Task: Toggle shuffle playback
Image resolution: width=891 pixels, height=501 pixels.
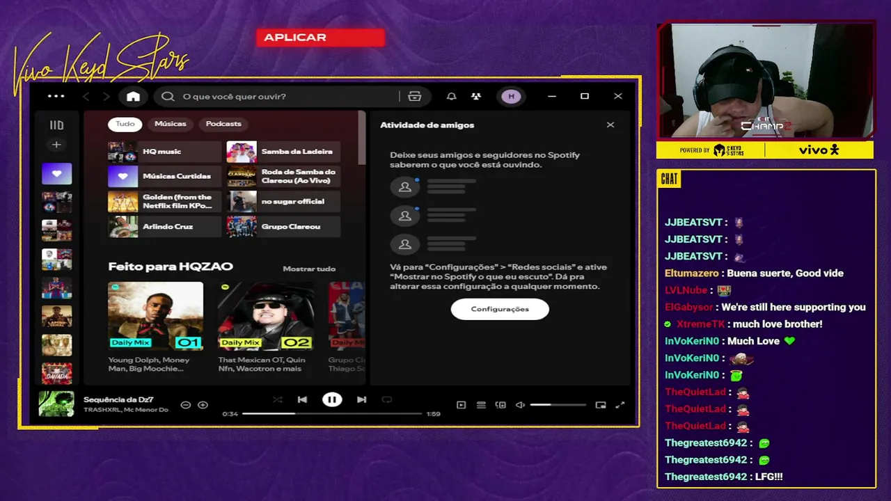Action: click(277, 399)
